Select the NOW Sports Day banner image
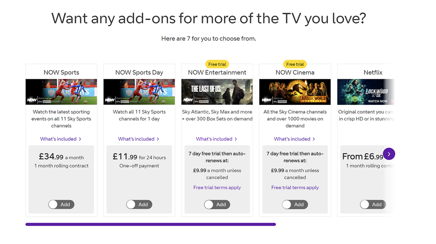Image resolution: width=436 pixels, height=244 pixels. pyautogui.click(x=139, y=92)
